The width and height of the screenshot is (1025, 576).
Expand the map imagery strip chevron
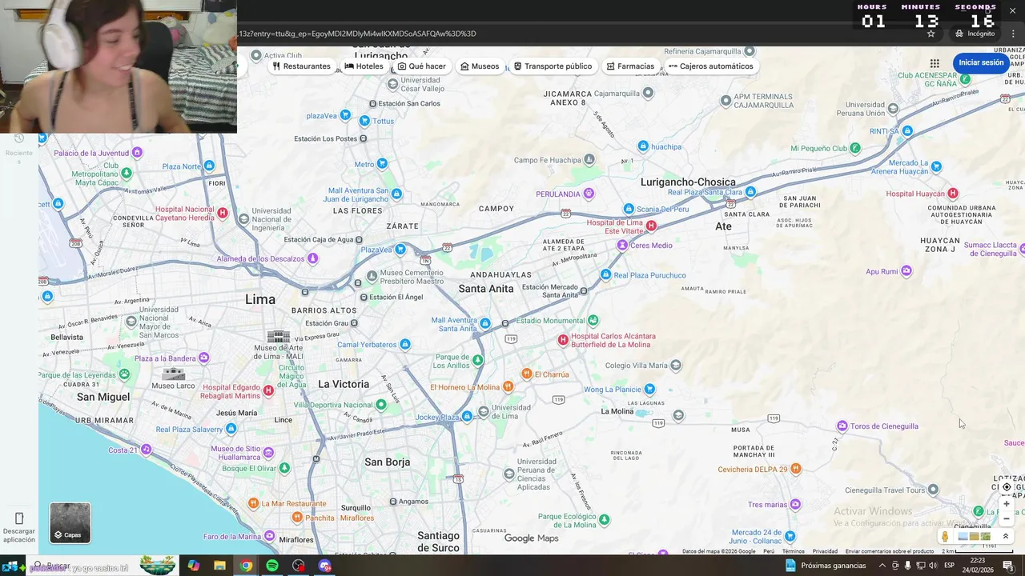(1006, 537)
